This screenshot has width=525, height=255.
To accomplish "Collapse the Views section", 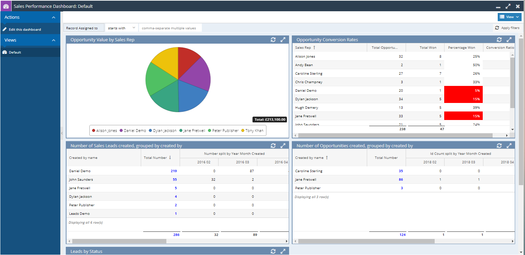I will pos(54,40).
